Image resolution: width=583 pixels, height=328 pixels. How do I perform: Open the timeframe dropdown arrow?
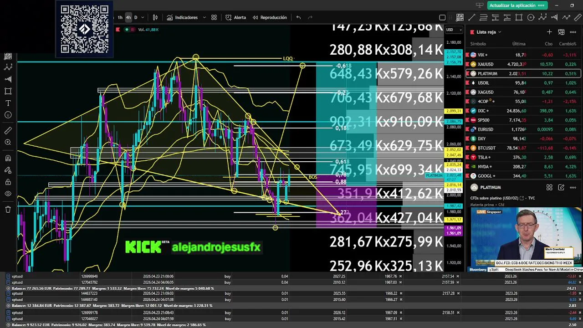[143, 17]
